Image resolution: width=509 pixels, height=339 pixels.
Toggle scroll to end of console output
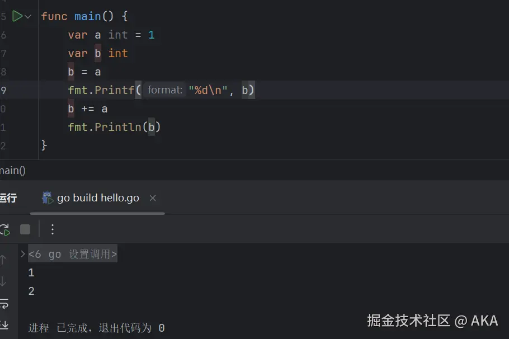point(4,325)
